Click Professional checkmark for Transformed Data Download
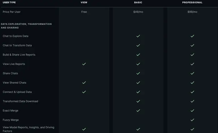 click(x=192, y=101)
